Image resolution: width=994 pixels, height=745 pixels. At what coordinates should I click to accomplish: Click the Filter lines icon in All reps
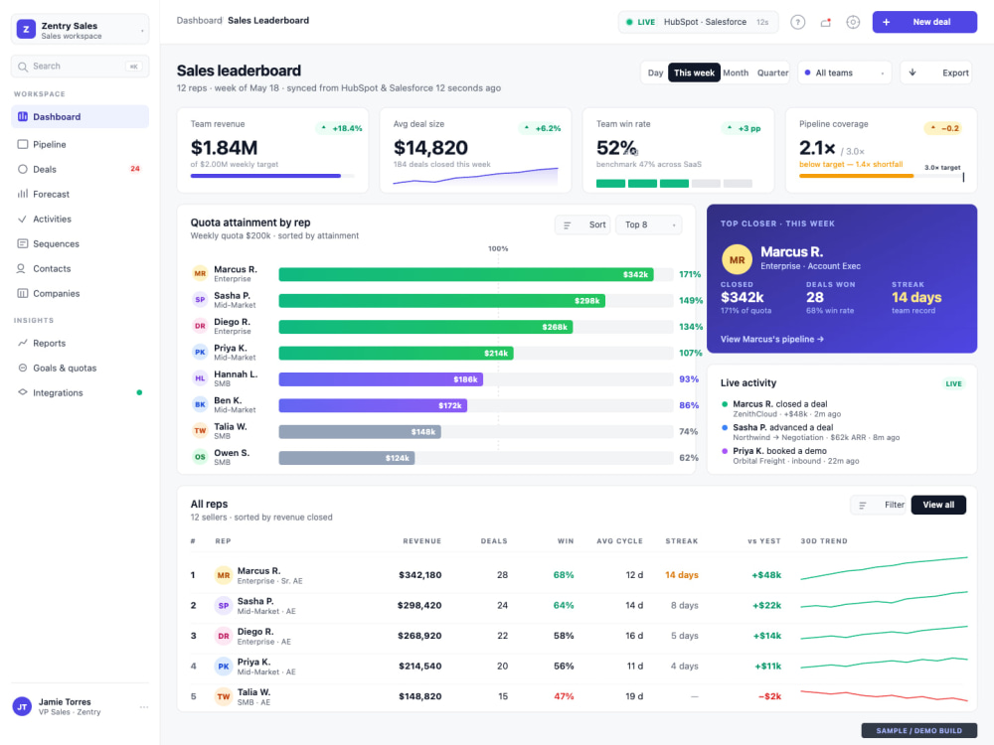tap(863, 505)
